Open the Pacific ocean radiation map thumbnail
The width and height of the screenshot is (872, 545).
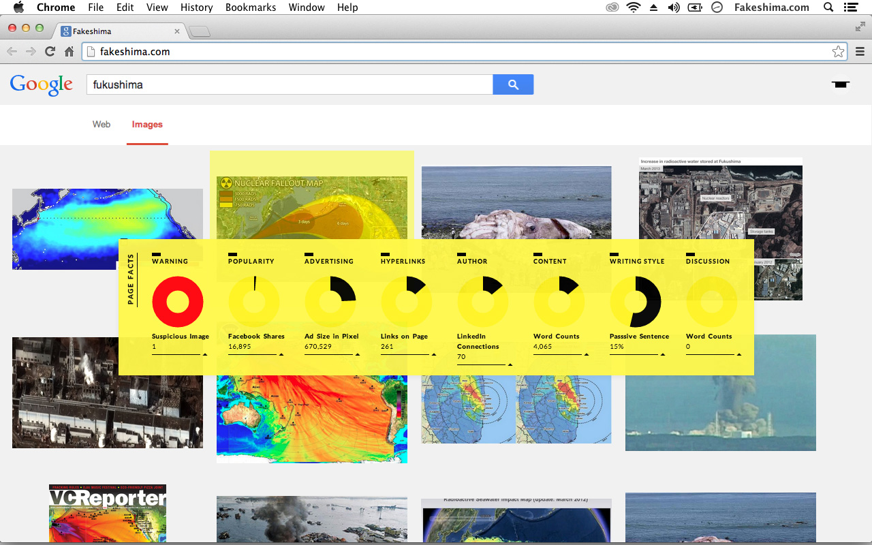[x=108, y=229]
